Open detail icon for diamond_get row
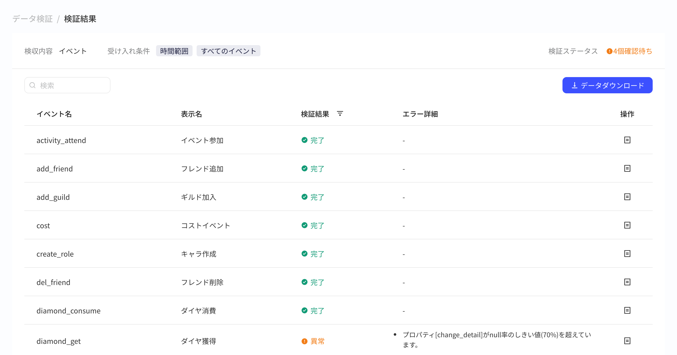 (x=627, y=341)
